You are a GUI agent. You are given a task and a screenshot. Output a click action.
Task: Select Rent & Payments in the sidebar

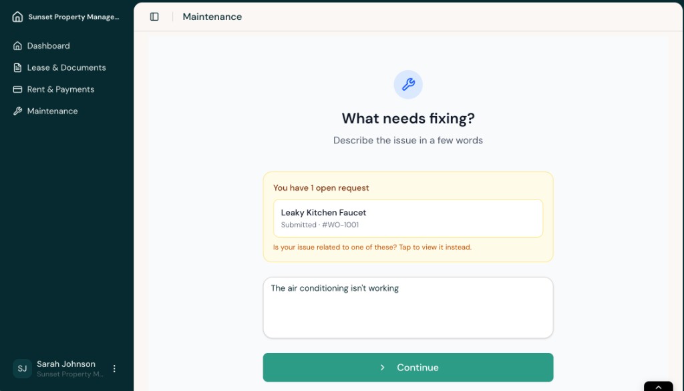coord(61,89)
